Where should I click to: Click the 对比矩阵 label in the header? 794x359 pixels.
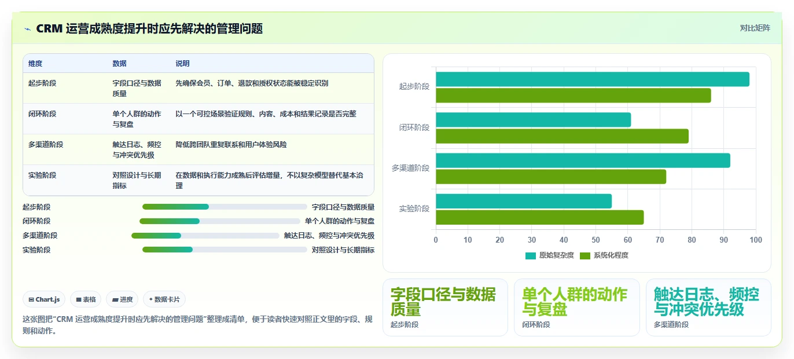point(755,28)
